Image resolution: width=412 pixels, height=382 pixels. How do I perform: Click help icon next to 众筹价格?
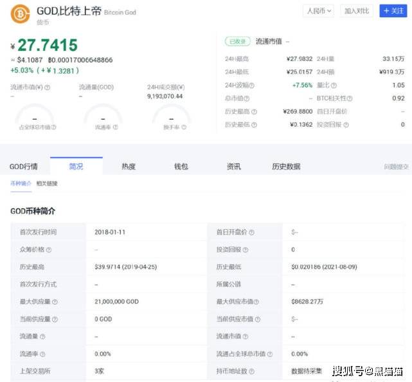49,250
